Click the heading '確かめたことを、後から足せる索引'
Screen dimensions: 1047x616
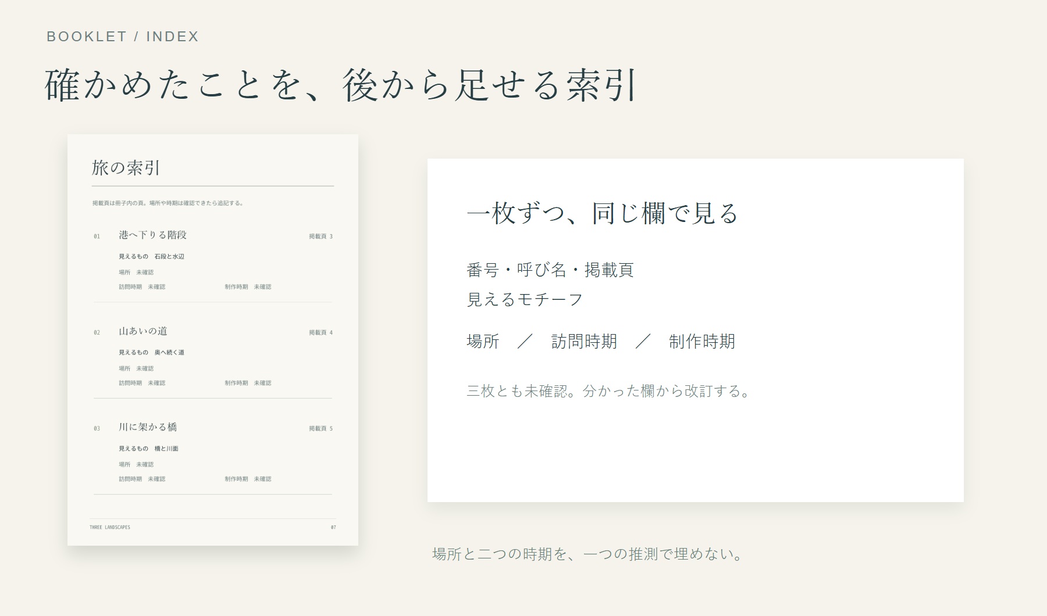[341, 85]
